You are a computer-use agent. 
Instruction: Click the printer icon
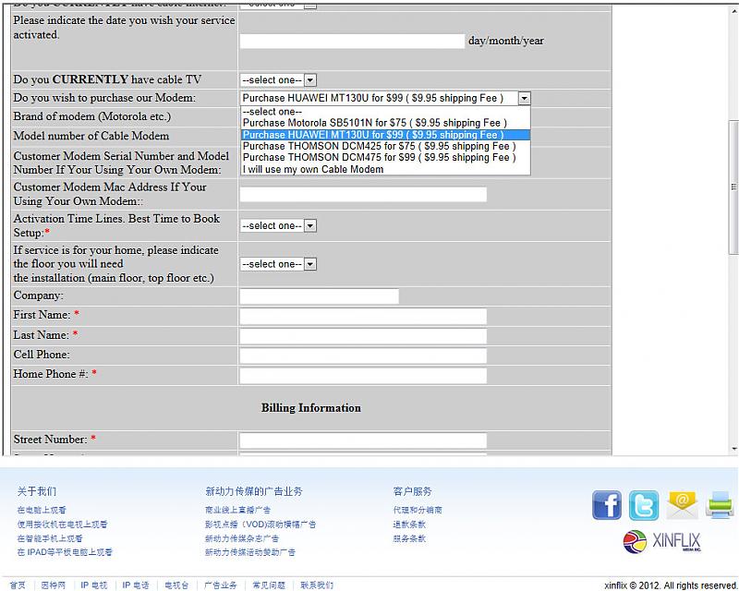[719, 505]
